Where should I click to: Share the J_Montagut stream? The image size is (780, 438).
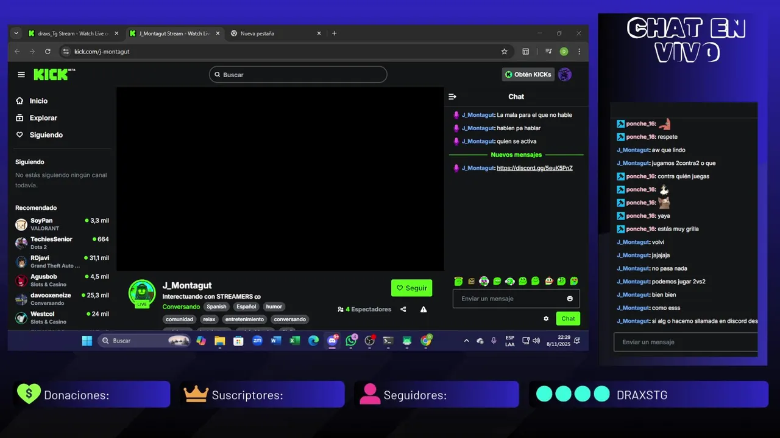403,309
